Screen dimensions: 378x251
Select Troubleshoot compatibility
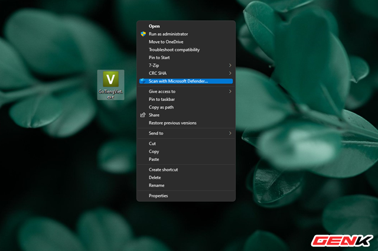coord(186,50)
